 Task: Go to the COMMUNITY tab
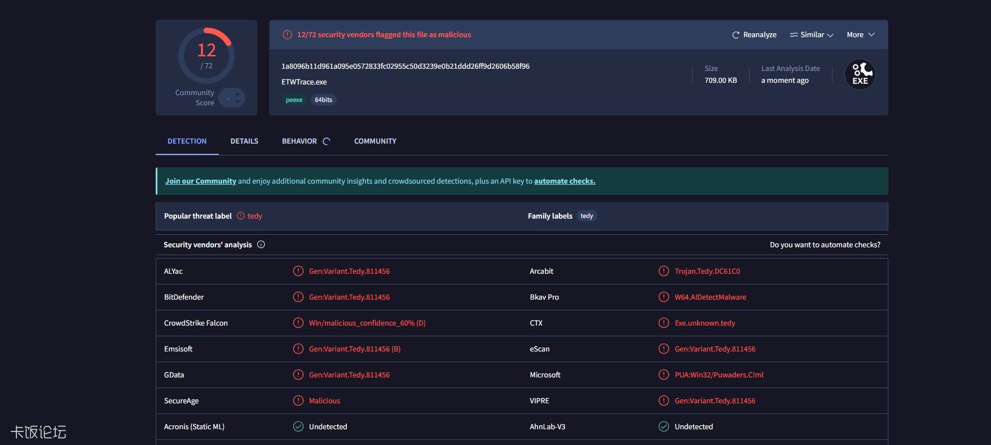tap(375, 141)
